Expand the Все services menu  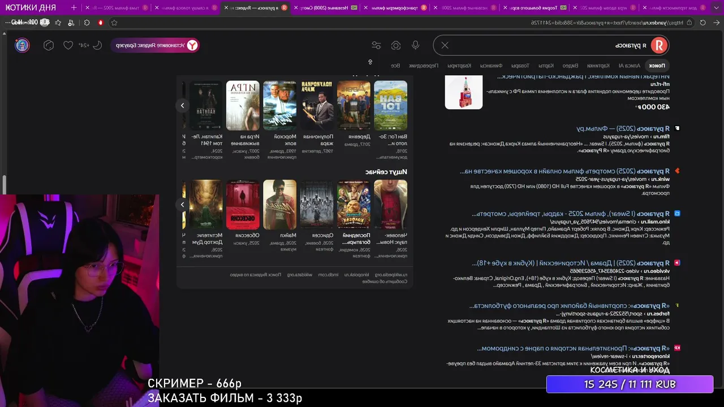[395, 66]
